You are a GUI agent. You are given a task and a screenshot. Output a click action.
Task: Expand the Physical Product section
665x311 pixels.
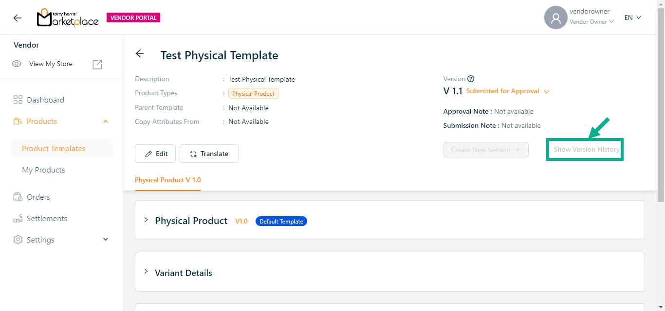146,220
